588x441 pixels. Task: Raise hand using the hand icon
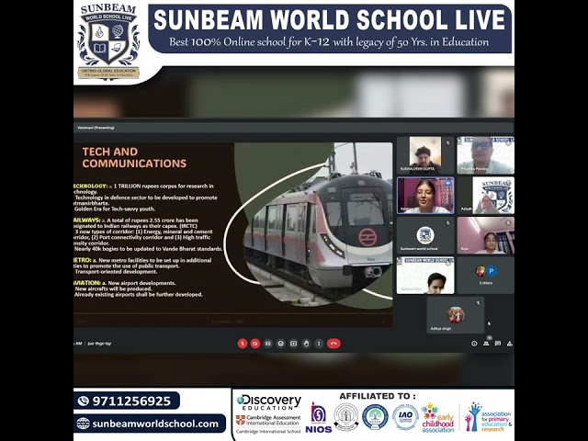coord(306,344)
